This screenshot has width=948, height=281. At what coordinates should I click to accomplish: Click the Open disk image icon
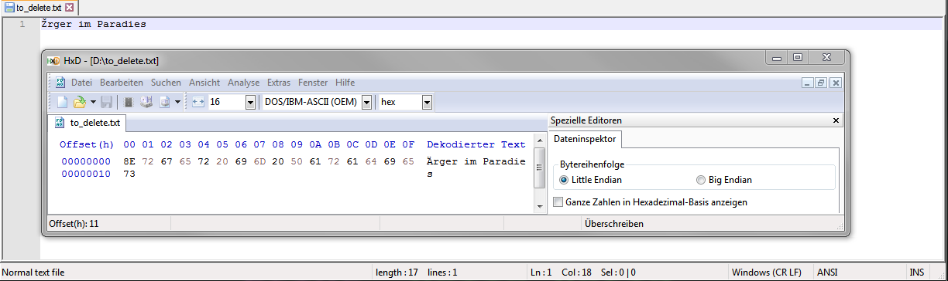tap(164, 102)
